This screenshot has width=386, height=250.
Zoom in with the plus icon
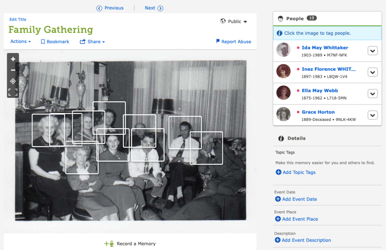pos(13,59)
